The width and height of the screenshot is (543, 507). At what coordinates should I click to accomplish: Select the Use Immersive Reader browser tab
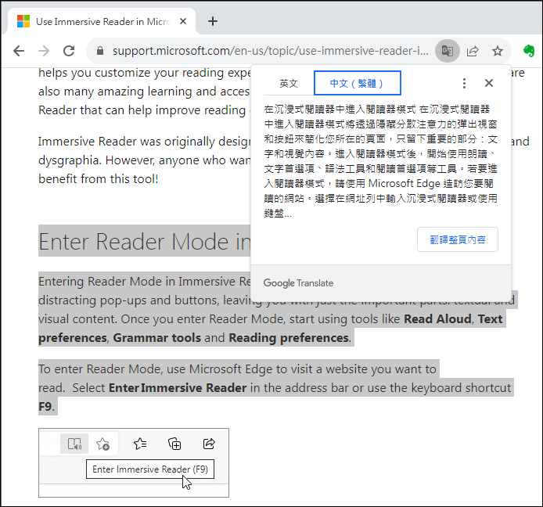(x=102, y=21)
